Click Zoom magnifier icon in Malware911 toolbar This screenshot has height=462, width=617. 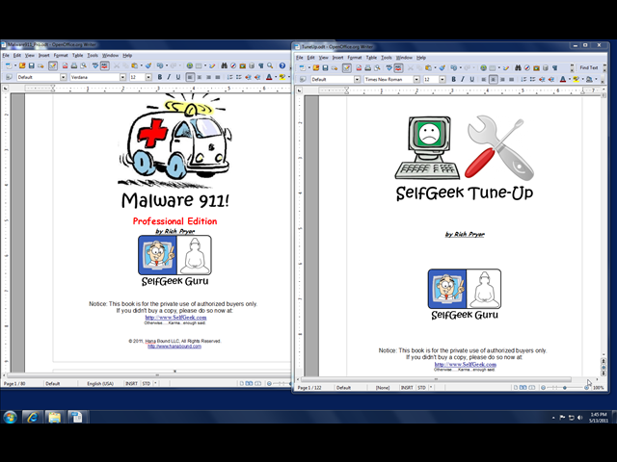tap(270, 66)
